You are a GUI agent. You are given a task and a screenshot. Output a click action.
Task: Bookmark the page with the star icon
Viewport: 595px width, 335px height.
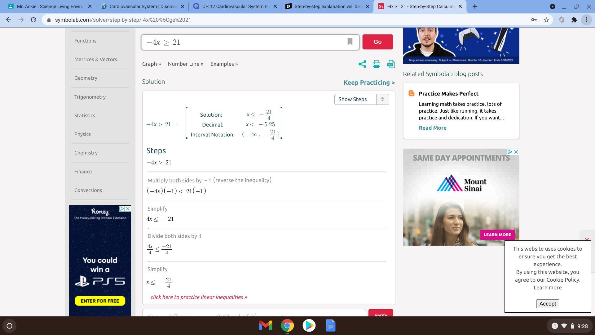point(546,20)
